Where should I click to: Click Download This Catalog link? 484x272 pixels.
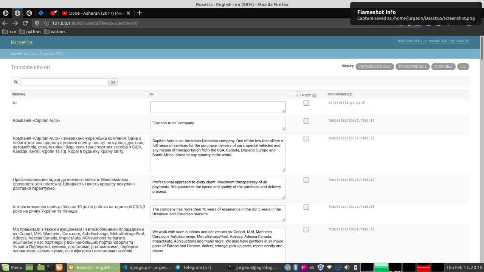click(450, 41)
